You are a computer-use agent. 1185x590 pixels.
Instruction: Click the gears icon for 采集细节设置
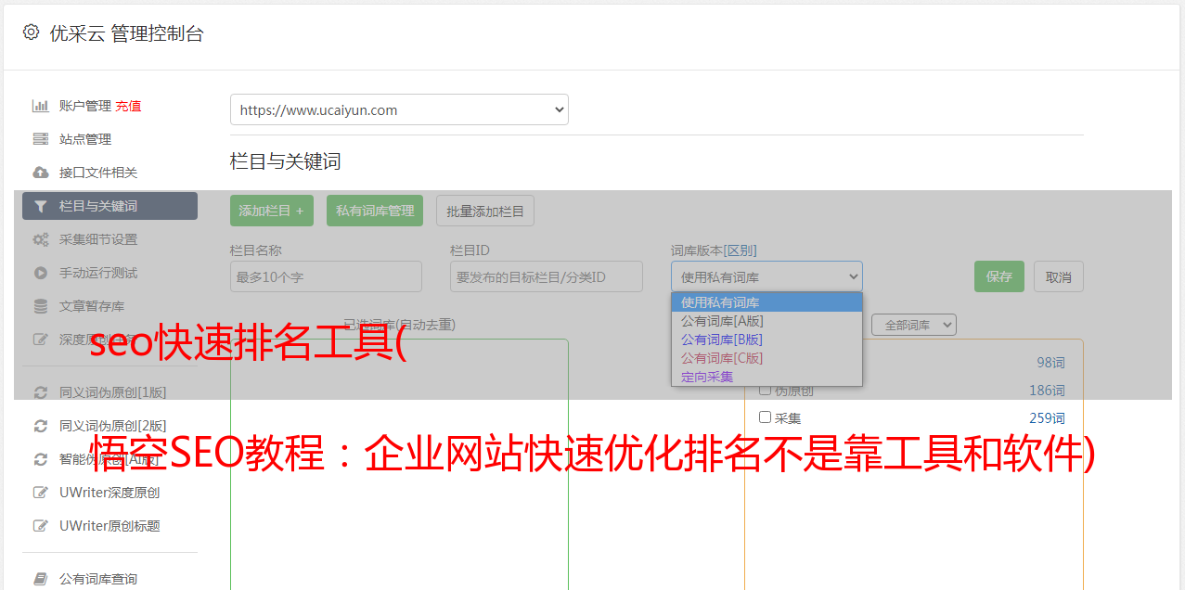click(x=41, y=239)
